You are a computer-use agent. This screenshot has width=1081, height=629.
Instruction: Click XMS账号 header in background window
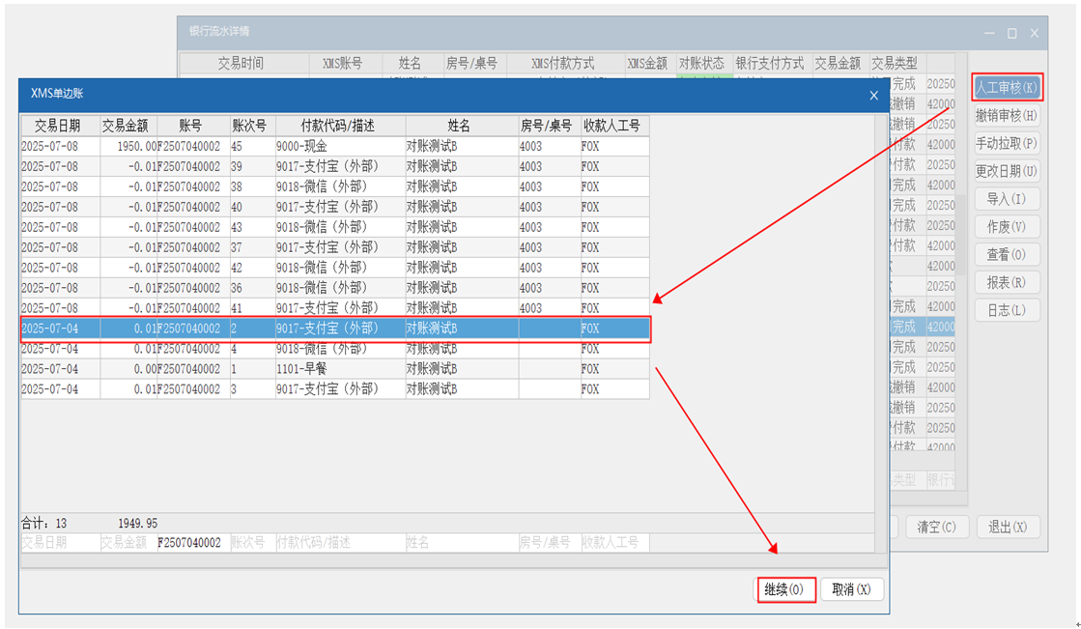[346, 64]
